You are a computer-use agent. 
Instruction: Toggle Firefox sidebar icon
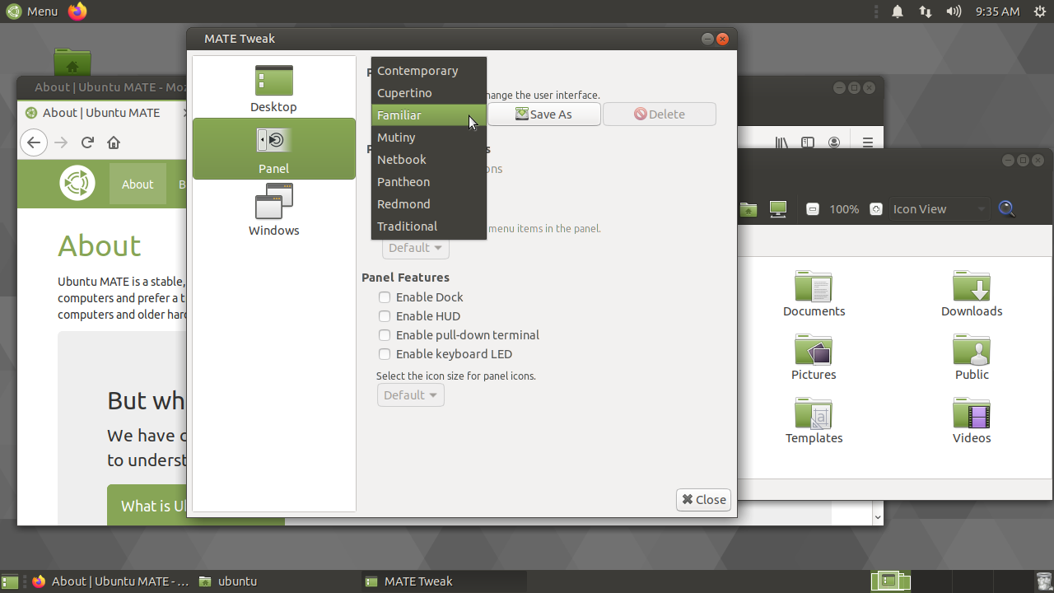pos(808,142)
